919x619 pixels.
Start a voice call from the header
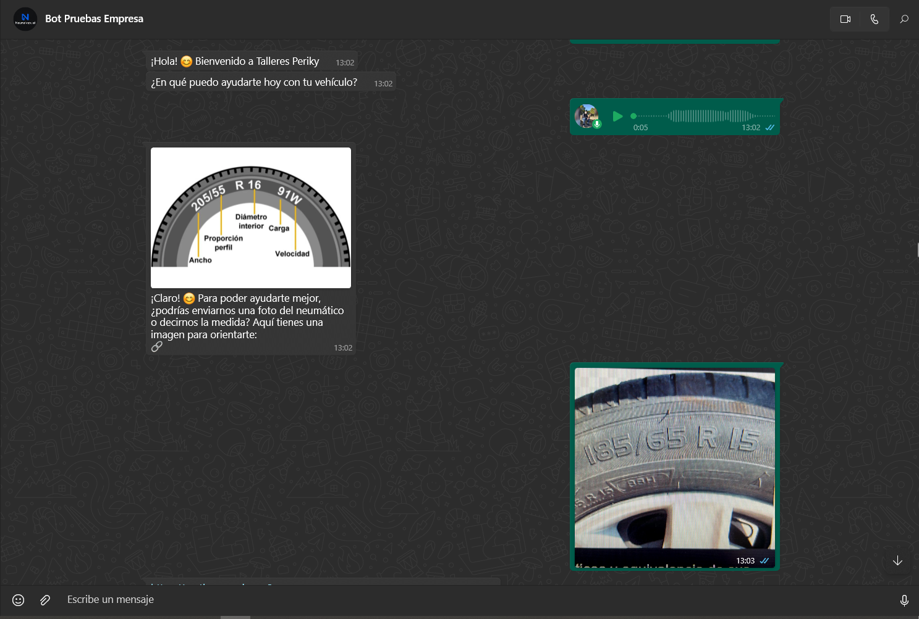[x=874, y=19]
